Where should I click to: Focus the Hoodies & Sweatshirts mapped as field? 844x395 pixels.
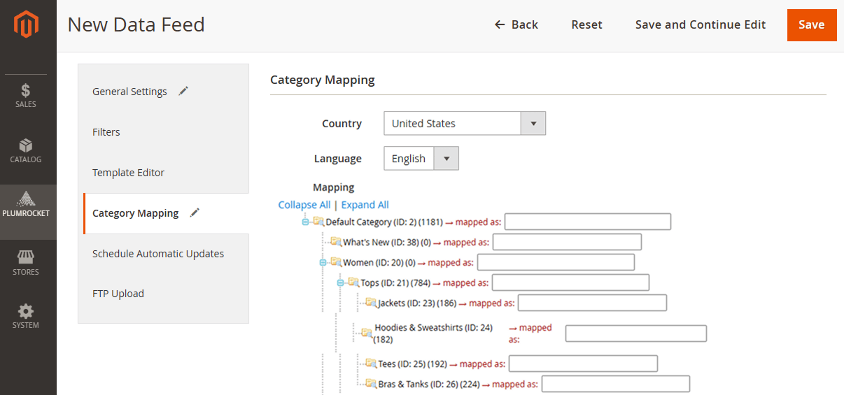pyautogui.click(x=636, y=333)
